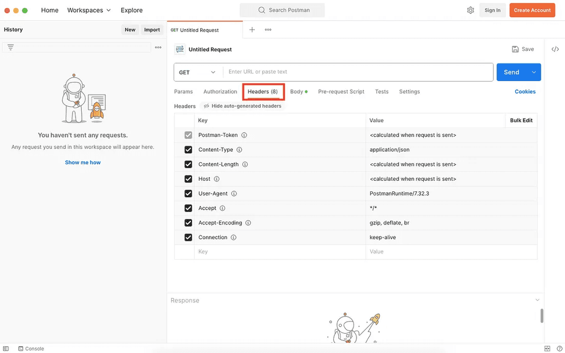Viewport: 565px width, 353px height.
Task: Switch to the Params tab
Action: [x=184, y=92]
